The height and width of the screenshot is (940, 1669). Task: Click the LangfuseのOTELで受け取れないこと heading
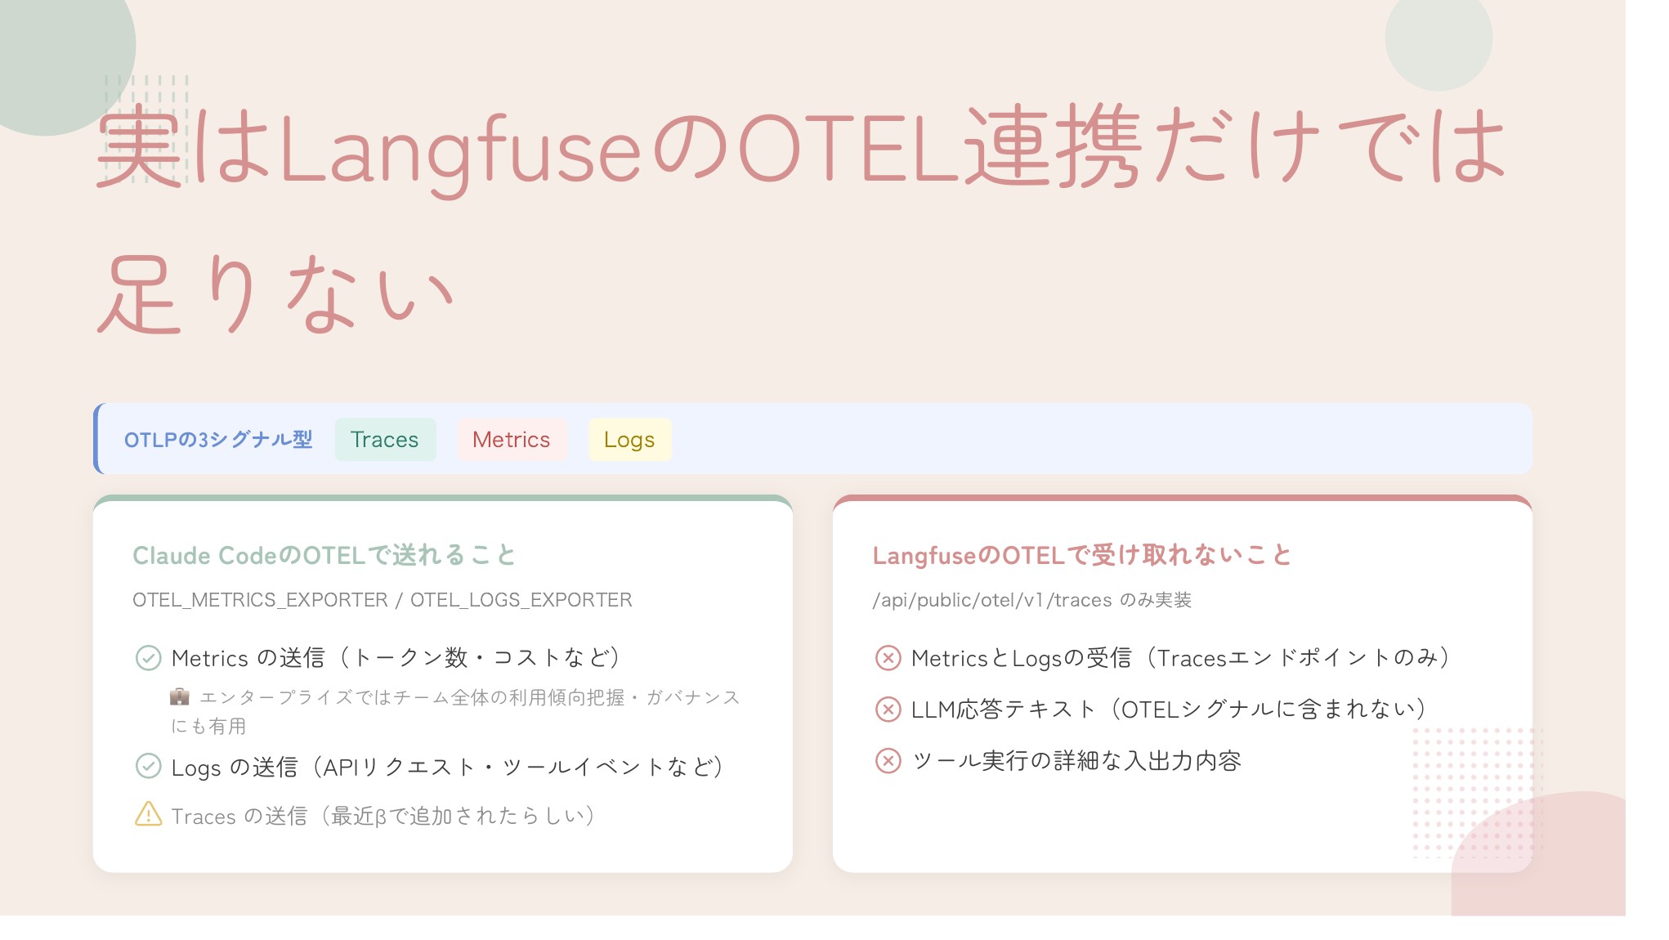(1081, 556)
